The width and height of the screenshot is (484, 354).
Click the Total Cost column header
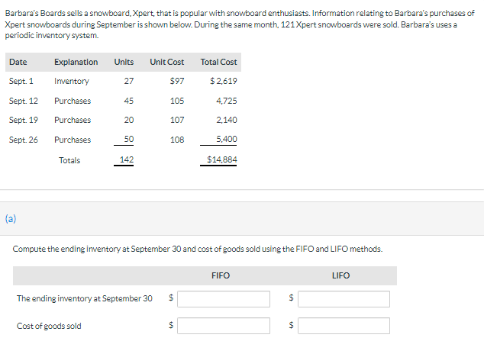218,62
